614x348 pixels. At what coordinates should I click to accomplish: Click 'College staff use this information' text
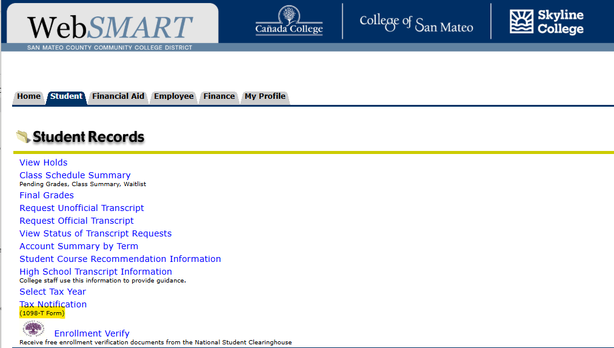tap(102, 281)
